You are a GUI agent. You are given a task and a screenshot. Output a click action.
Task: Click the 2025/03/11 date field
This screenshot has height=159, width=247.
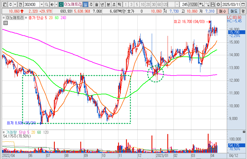click(231, 4)
